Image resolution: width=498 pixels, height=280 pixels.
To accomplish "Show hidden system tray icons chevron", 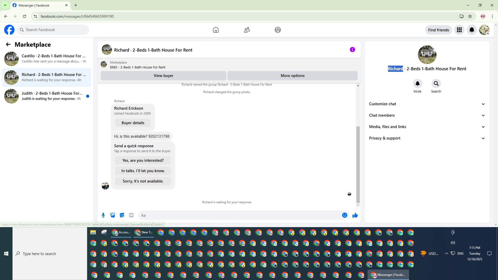I will click(446, 254).
